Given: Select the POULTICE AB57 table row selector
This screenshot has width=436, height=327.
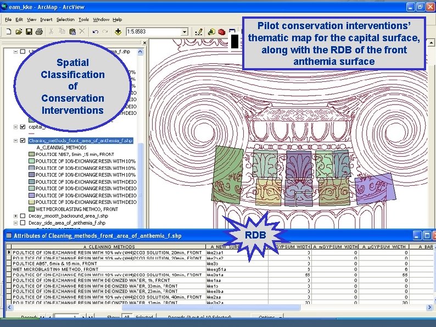Looking at the screenshot, I should 9,264.
